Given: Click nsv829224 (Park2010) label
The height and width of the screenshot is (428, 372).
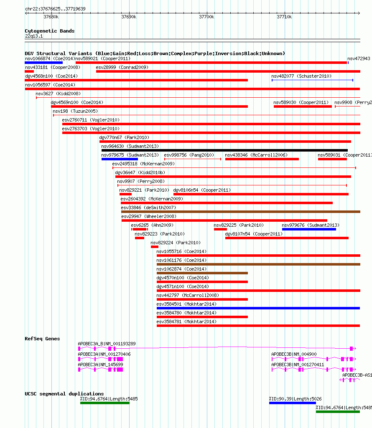Looking at the screenshot, I should pyautogui.click(x=176, y=243).
